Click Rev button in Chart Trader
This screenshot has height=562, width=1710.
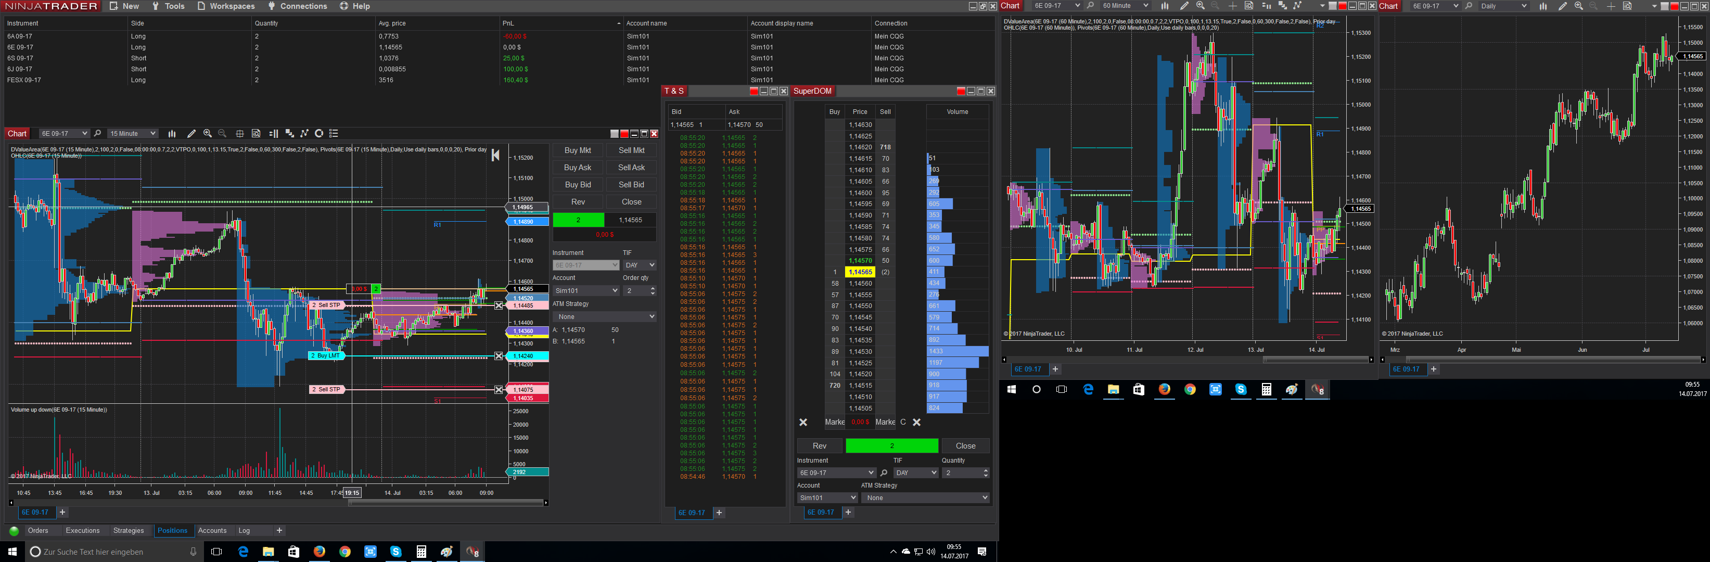(578, 202)
